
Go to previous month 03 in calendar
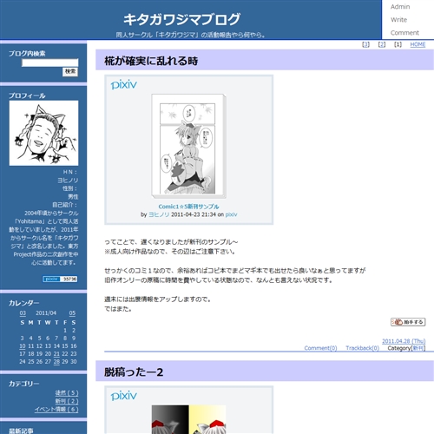pyautogui.click(x=23, y=313)
